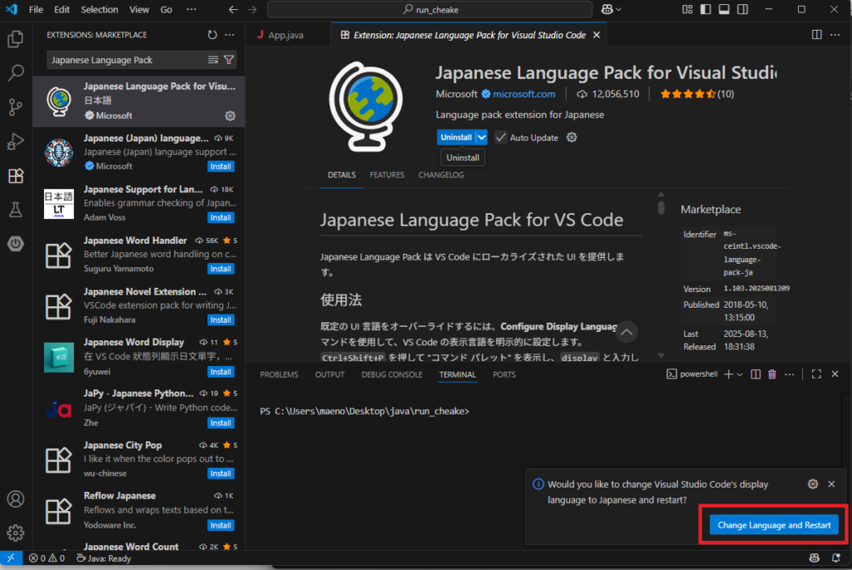The image size is (852, 570).
Task: Open Run and Debug view
Action: (16, 141)
